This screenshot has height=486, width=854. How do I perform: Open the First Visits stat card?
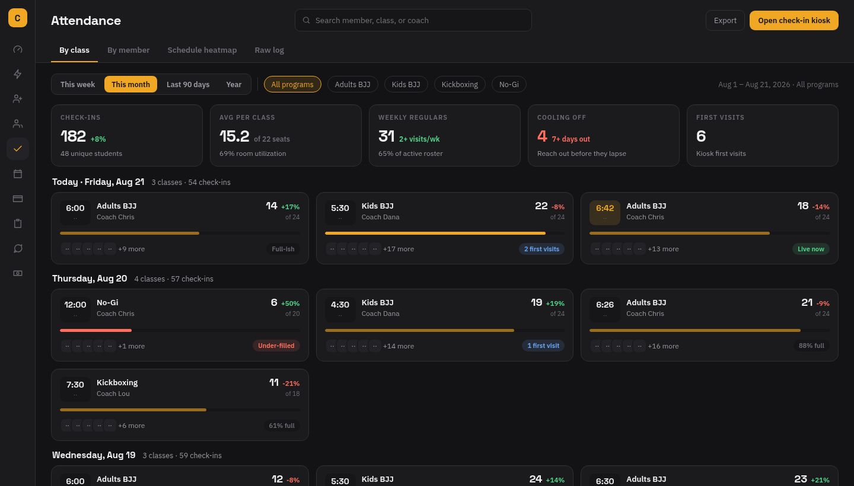click(x=763, y=136)
